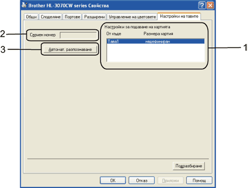Click the Подразбиране button
The width and height of the screenshot is (248, 188).
pyautogui.click(x=188, y=166)
